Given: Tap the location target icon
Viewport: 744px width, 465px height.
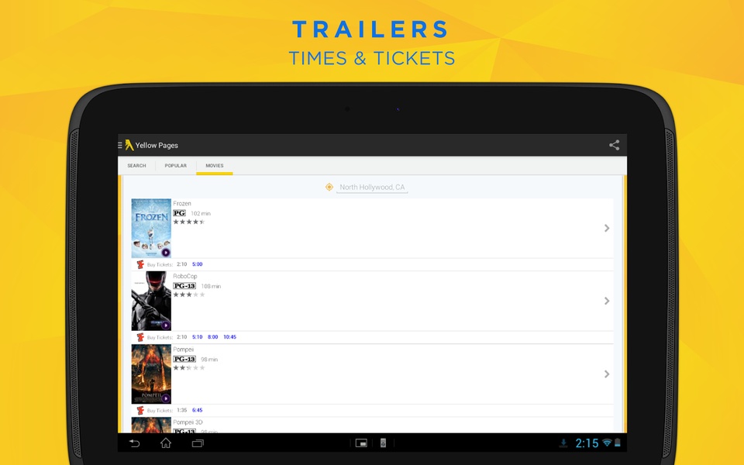Looking at the screenshot, I should [329, 187].
